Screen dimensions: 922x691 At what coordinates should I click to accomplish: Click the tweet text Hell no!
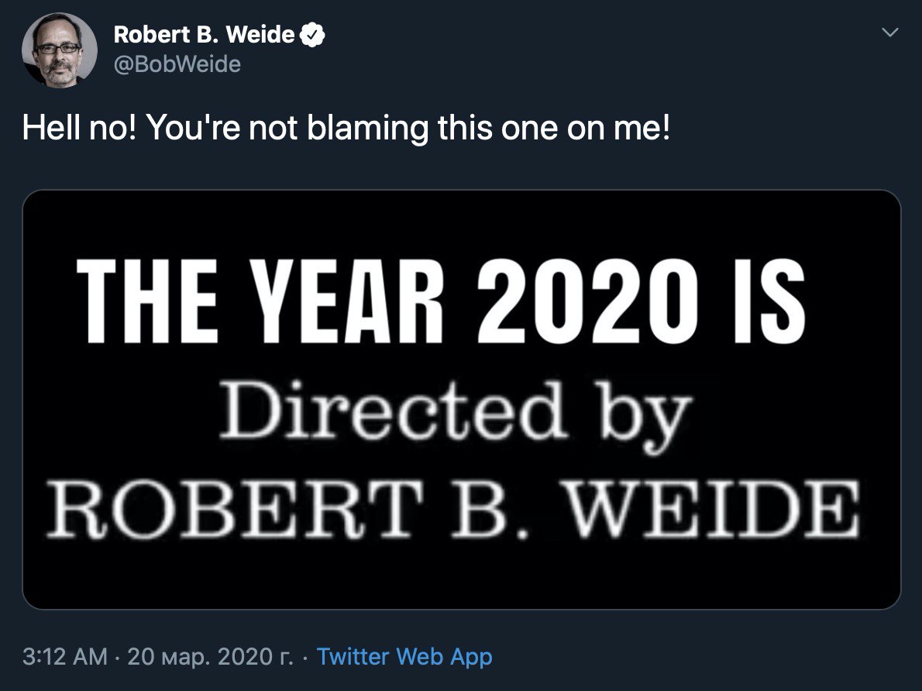pyautogui.click(x=79, y=127)
